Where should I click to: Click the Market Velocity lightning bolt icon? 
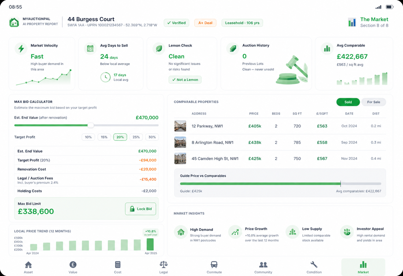[21, 49]
